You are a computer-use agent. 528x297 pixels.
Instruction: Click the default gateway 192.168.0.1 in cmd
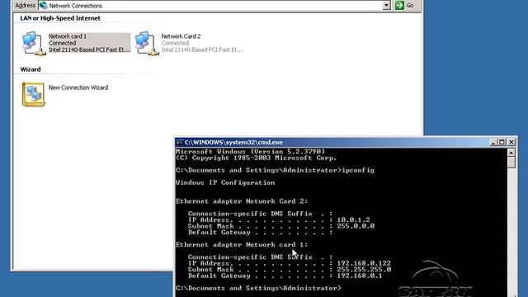pos(360,276)
